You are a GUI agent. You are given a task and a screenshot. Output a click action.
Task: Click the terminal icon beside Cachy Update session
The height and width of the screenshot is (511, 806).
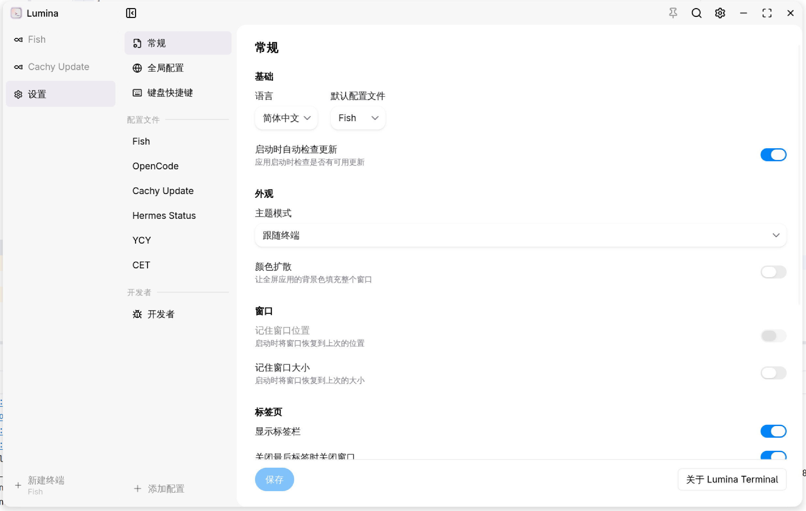tap(18, 67)
